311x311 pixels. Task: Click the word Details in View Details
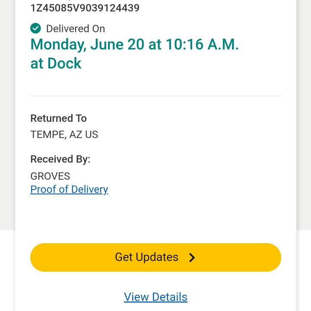click(169, 297)
